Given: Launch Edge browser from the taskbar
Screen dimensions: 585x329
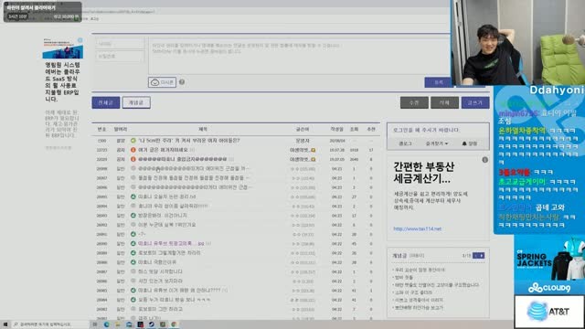Looking at the screenshot, I should (107, 324).
